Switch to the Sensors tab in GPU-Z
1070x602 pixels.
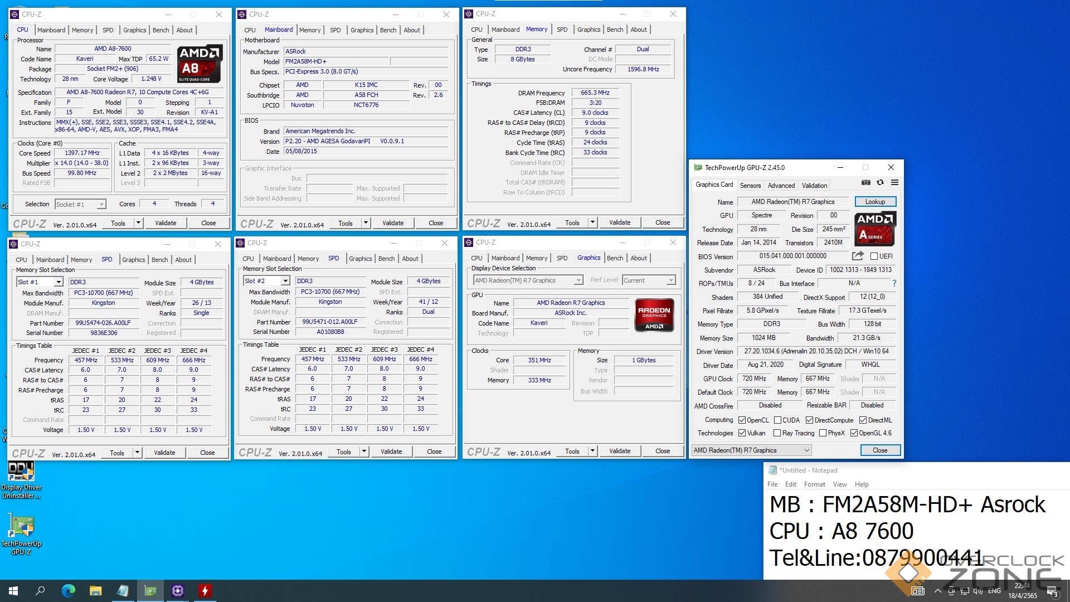(x=750, y=186)
